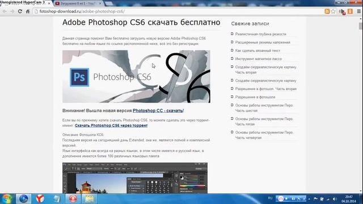Open a new browser tab
The height and width of the screenshot is (204, 363).
109,3
